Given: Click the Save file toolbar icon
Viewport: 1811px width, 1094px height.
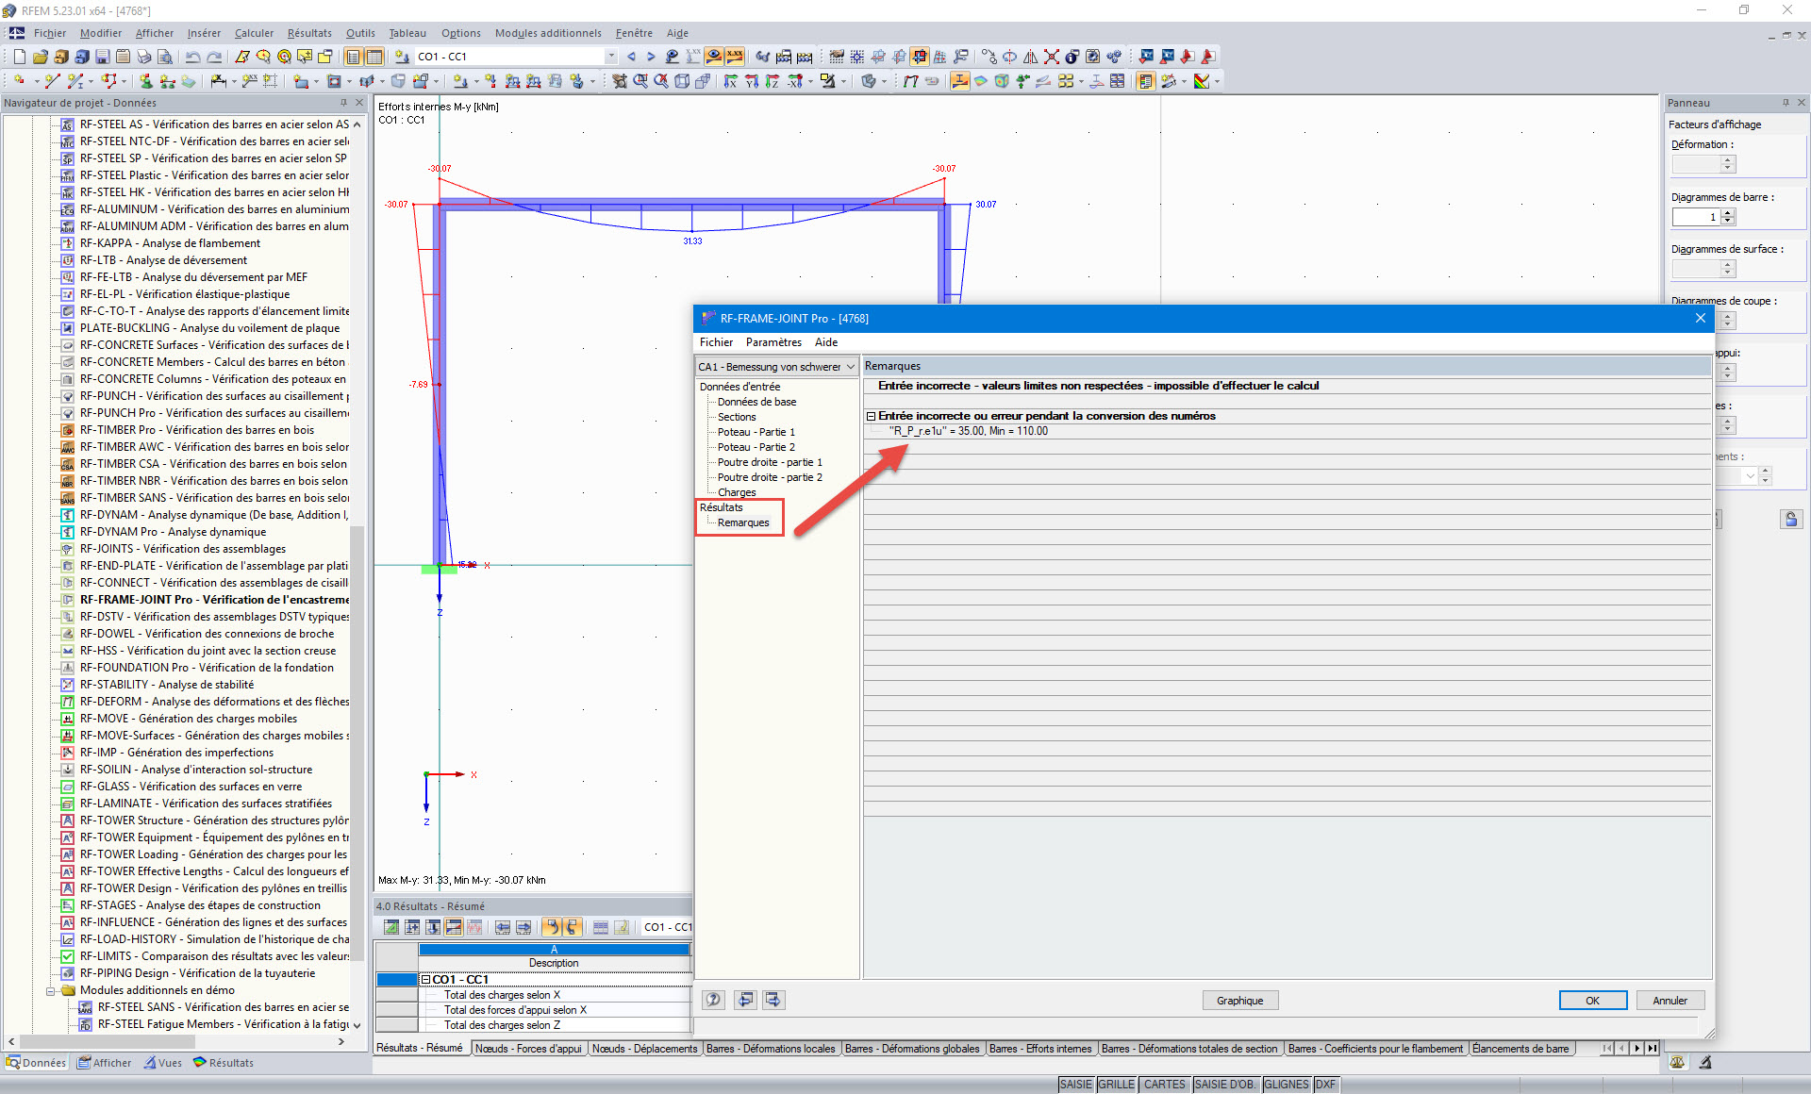Looking at the screenshot, I should 102,57.
